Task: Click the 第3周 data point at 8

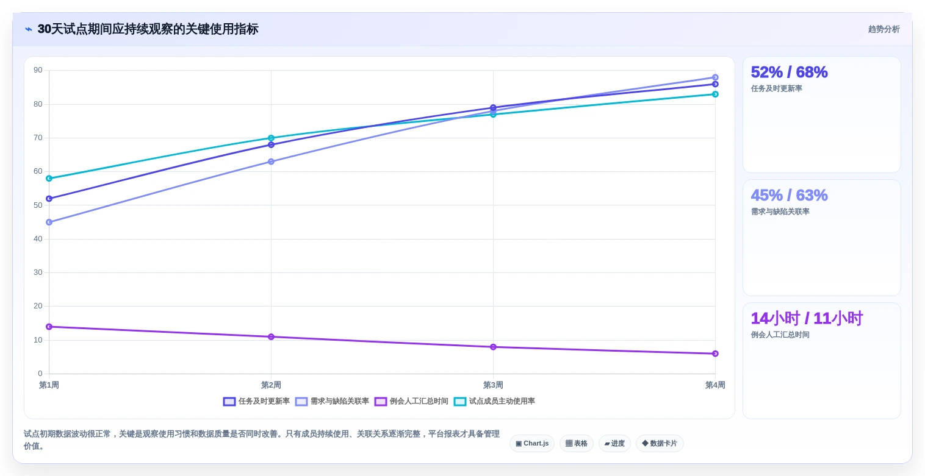Action: 493,347
